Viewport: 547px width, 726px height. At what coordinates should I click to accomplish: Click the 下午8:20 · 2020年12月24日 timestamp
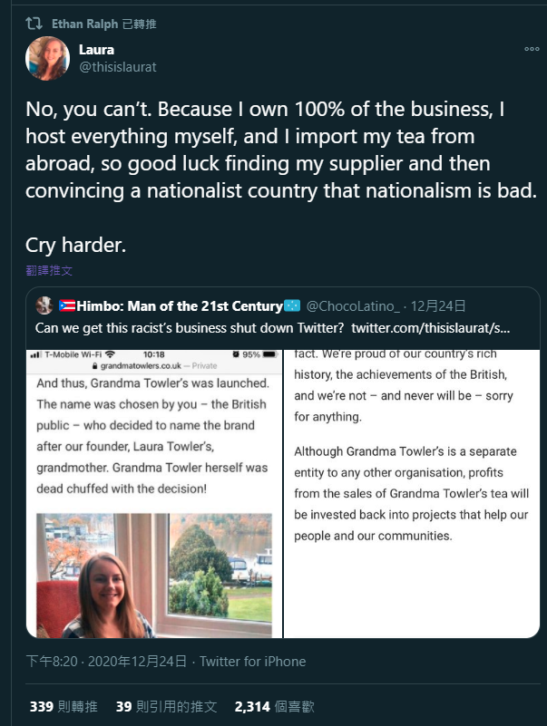pyautogui.click(x=106, y=661)
